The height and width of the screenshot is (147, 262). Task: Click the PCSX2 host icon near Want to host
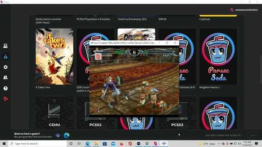(x=58, y=135)
